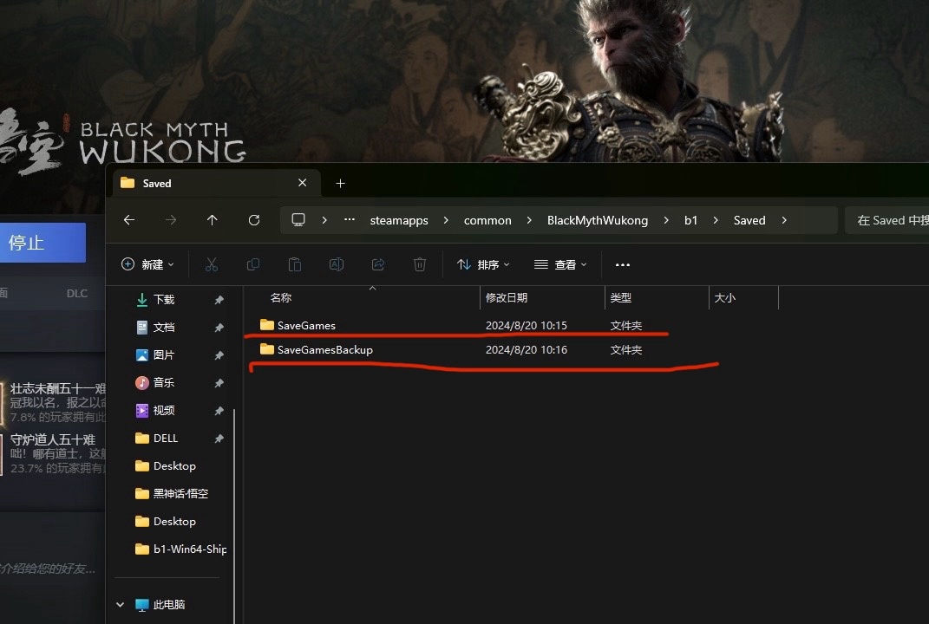This screenshot has width=929, height=624.
Task: Open the 新建 dropdown menu
Action: [x=148, y=264]
